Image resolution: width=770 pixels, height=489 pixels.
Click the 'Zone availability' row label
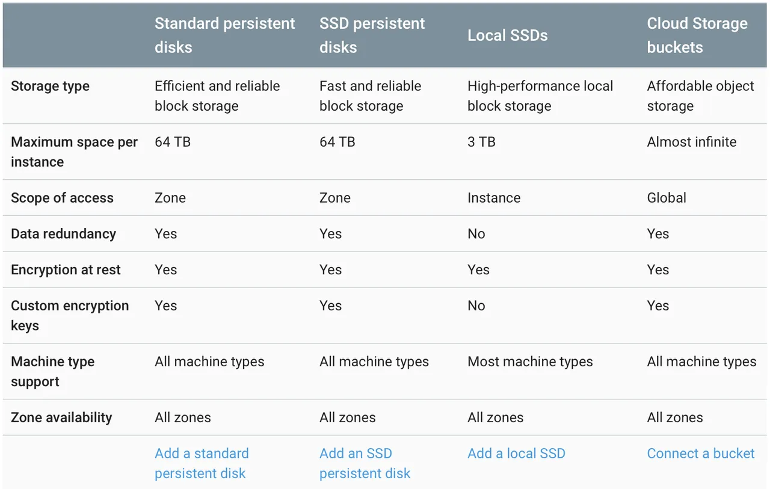(x=61, y=417)
